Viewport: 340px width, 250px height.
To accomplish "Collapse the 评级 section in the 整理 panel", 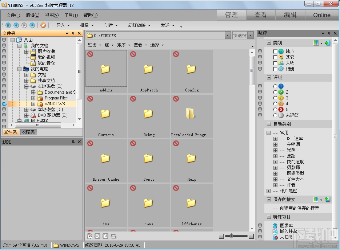I will pos(268,77).
